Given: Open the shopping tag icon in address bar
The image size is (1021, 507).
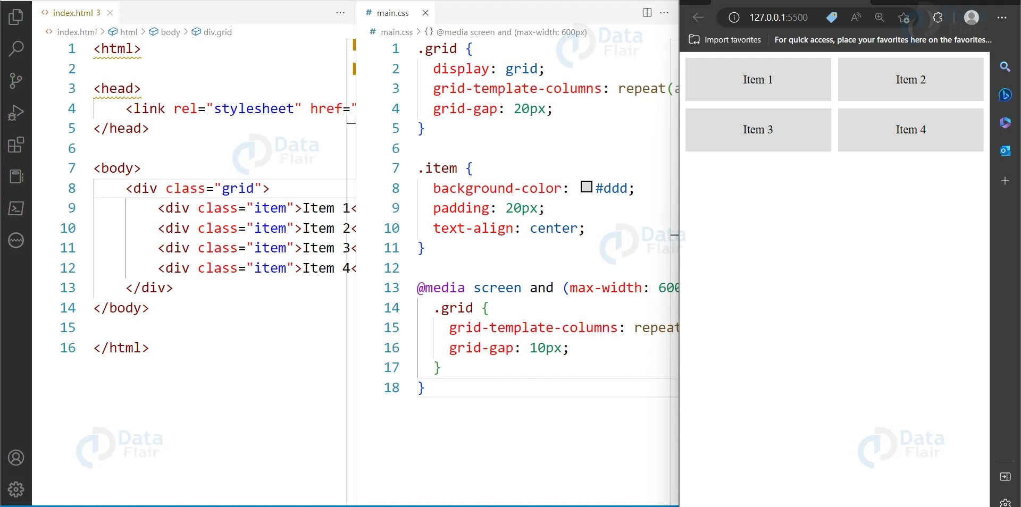Looking at the screenshot, I should point(832,18).
